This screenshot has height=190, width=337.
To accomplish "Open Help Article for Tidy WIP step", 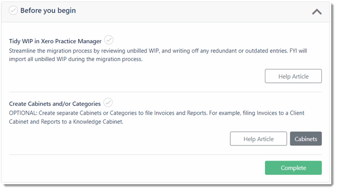I will tap(293, 76).
